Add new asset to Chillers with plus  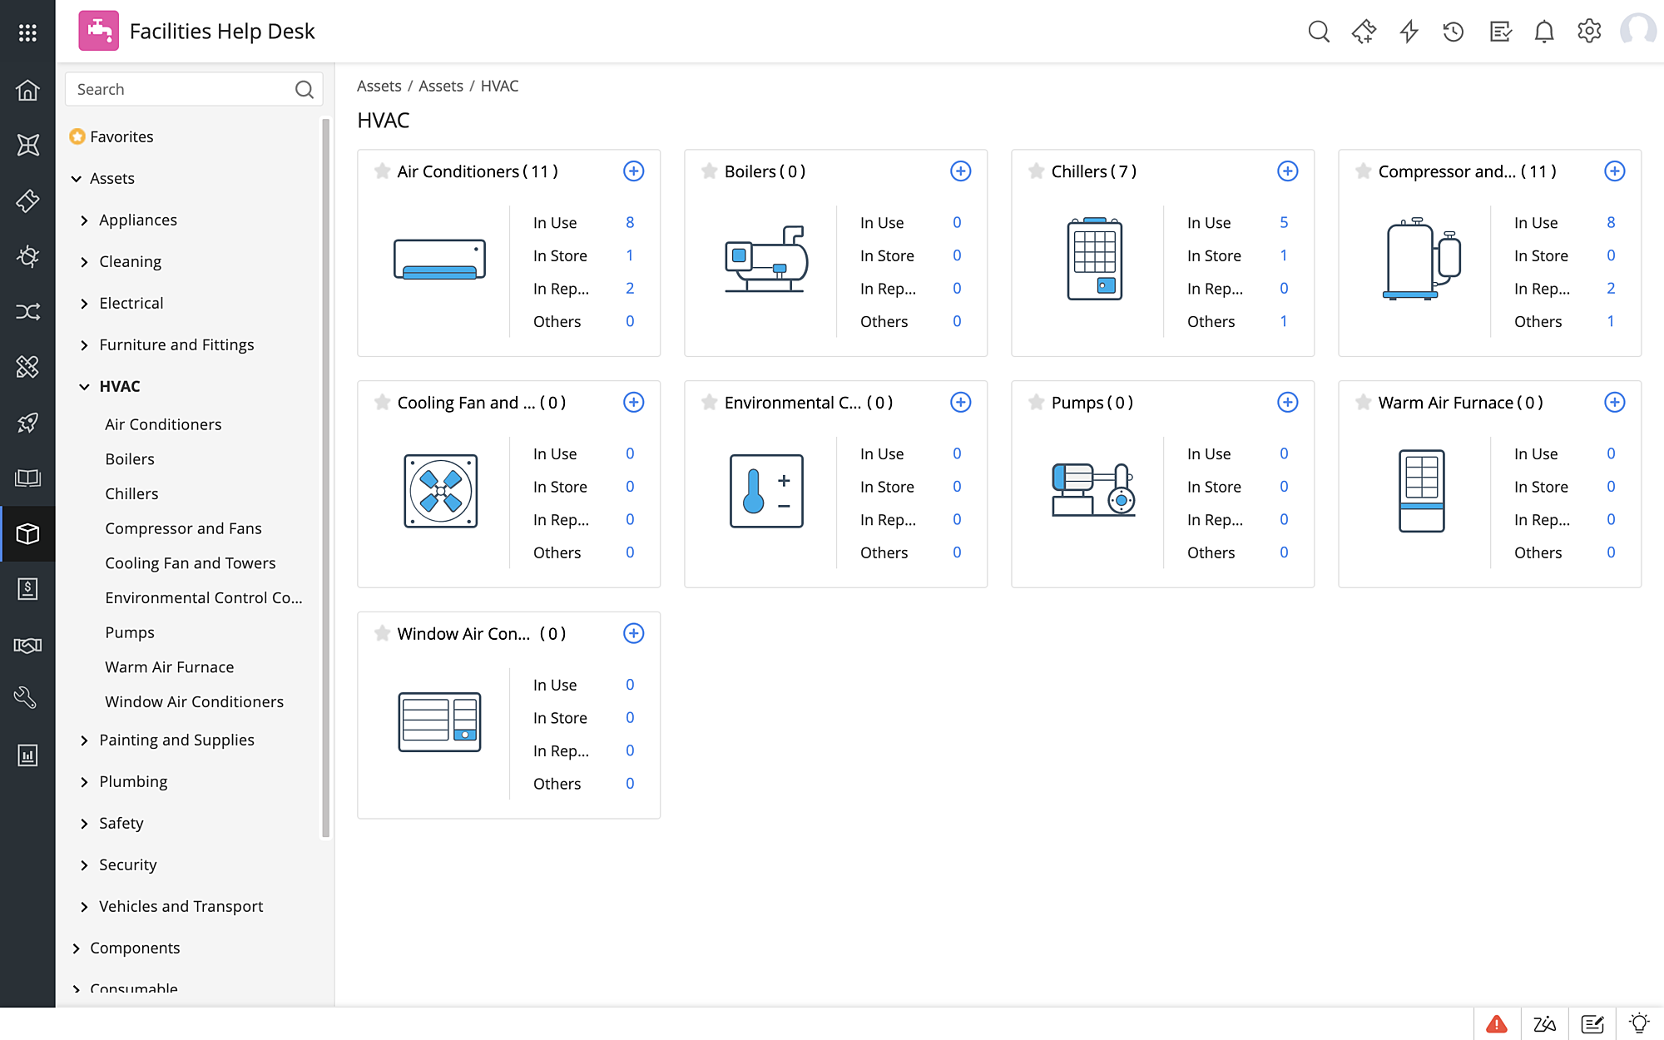click(x=1287, y=171)
